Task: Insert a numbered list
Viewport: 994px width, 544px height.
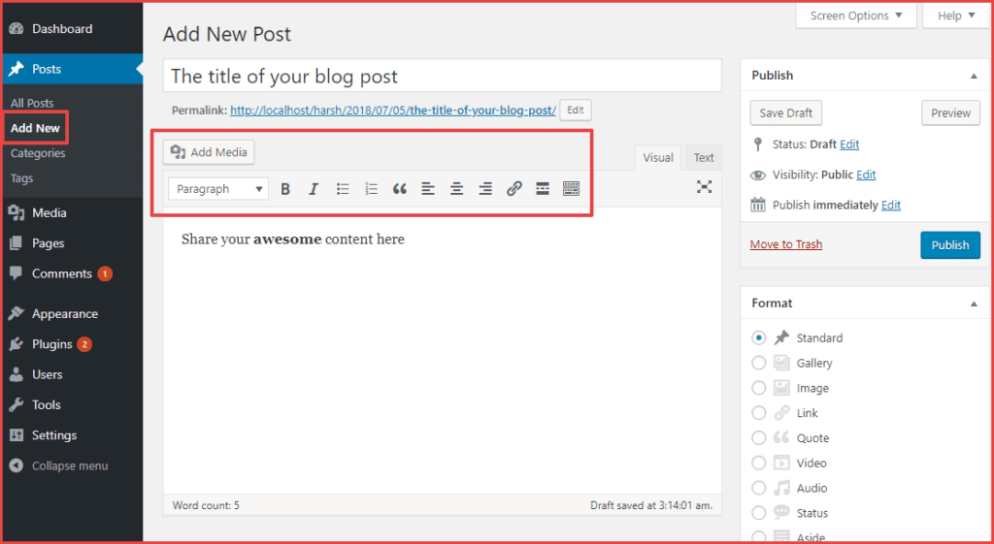Action: 372,189
